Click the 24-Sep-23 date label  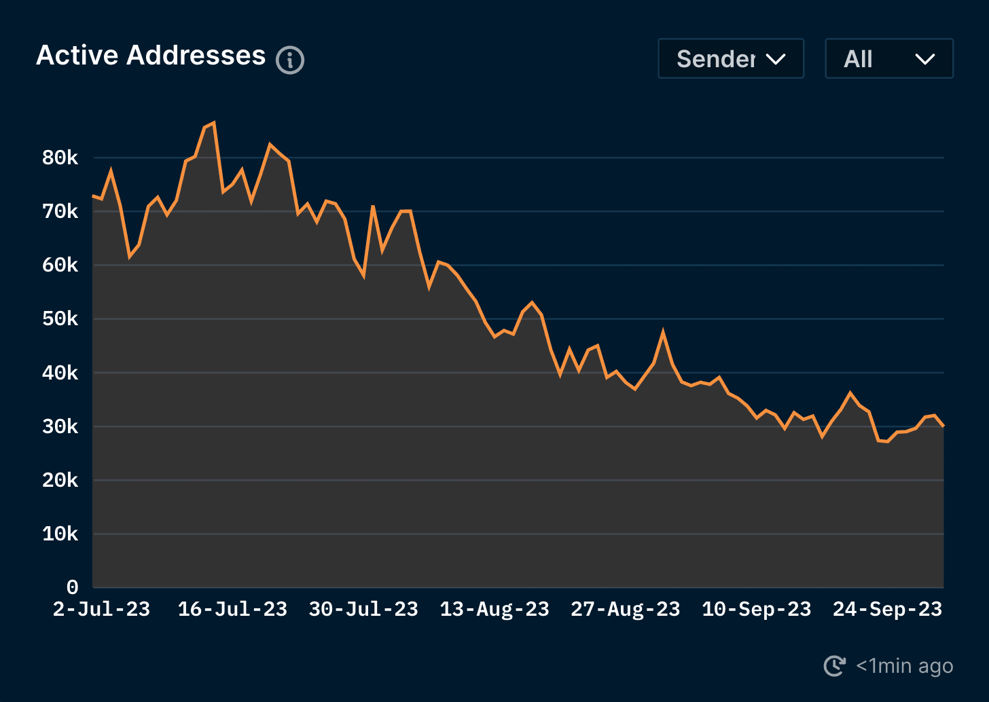[887, 609]
